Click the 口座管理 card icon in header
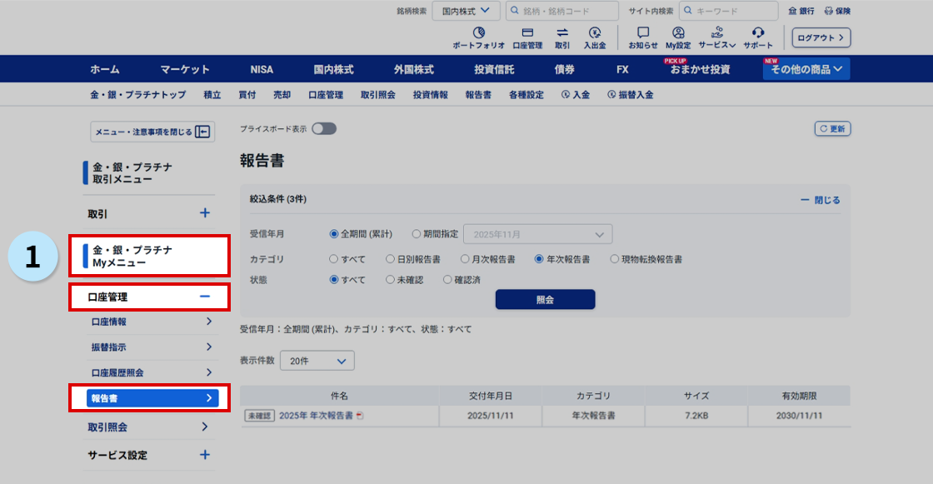Screen dimensions: 933x484 tap(526, 33)
